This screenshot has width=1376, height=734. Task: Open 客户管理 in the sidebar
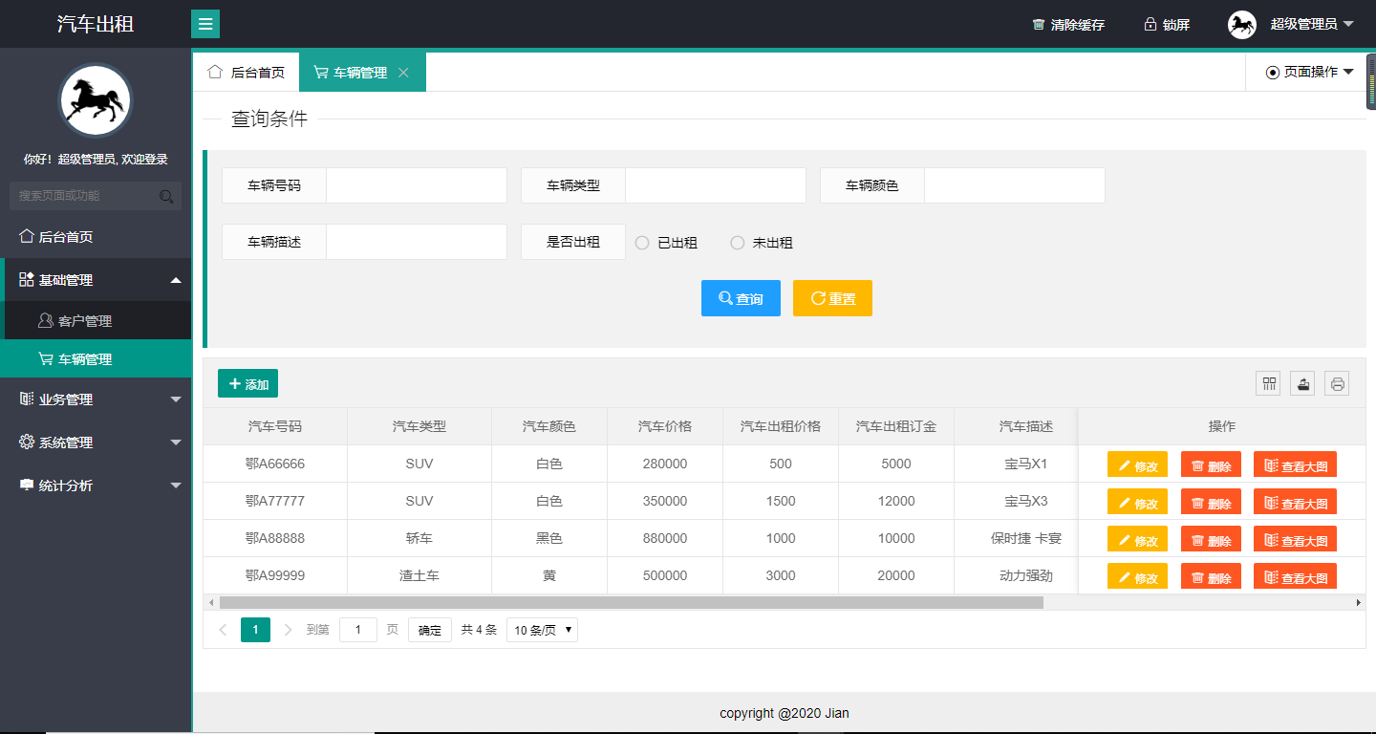coord(96,321)
